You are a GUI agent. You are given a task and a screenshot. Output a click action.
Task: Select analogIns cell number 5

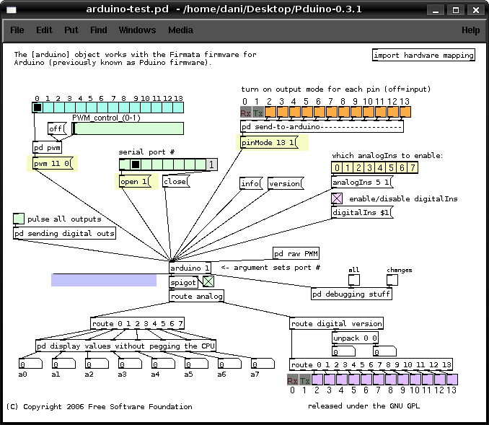[391, 168]
